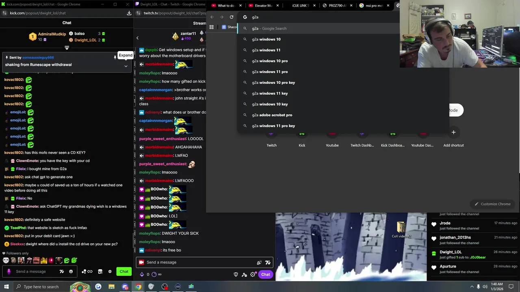Collapse the Kick pinned message chevron
Screen dimensions: 520x292
click(126, 66)
